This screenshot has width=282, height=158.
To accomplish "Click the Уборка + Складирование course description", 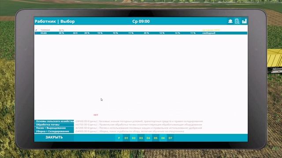I will tap(130, 131).
